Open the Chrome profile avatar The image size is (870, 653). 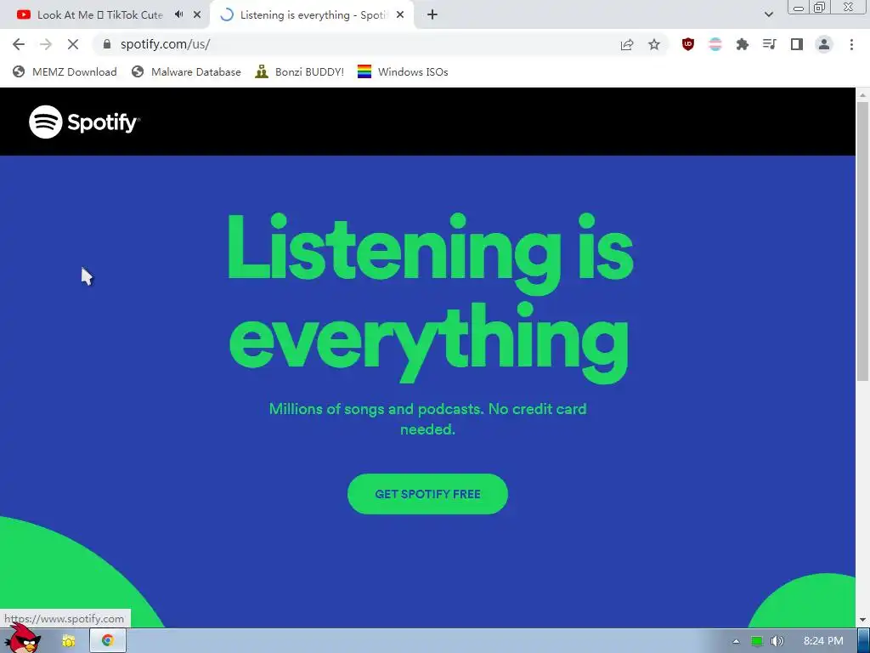(x=824, y=44)
